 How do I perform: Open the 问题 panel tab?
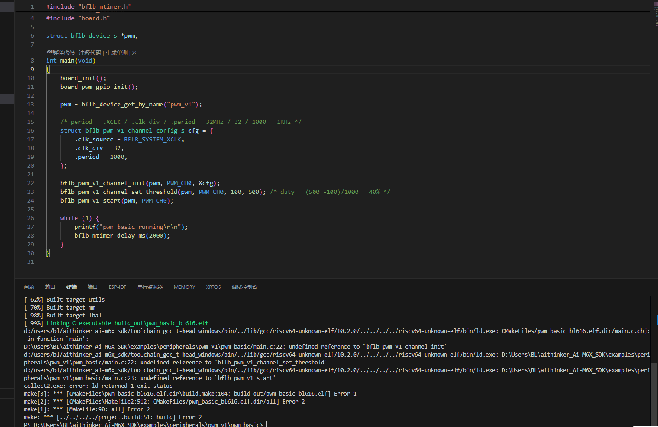tap(29, 287)
